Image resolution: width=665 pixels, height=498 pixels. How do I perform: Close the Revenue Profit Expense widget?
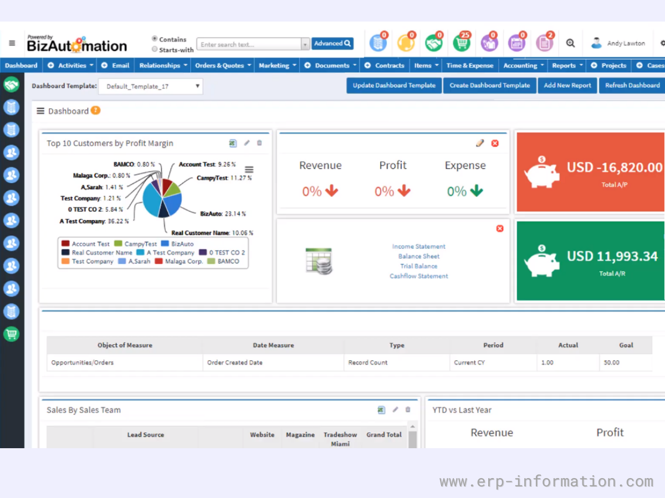pos(495,143)
